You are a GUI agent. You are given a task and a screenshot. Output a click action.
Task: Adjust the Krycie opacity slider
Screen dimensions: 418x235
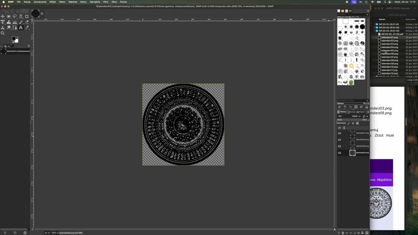[x=353, y=120]
